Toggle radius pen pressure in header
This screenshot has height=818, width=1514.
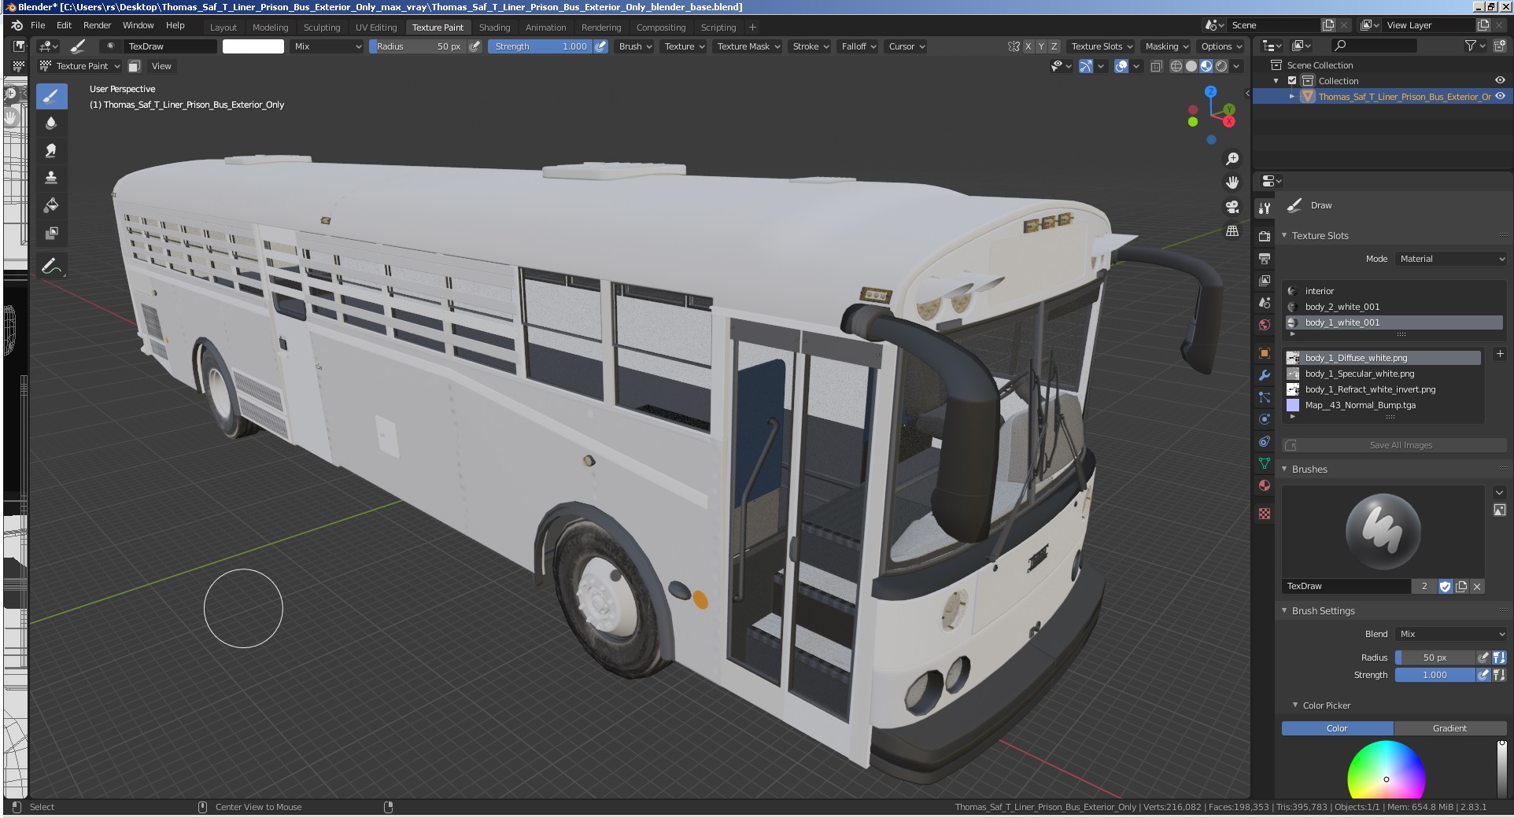(x=475, y=46)
